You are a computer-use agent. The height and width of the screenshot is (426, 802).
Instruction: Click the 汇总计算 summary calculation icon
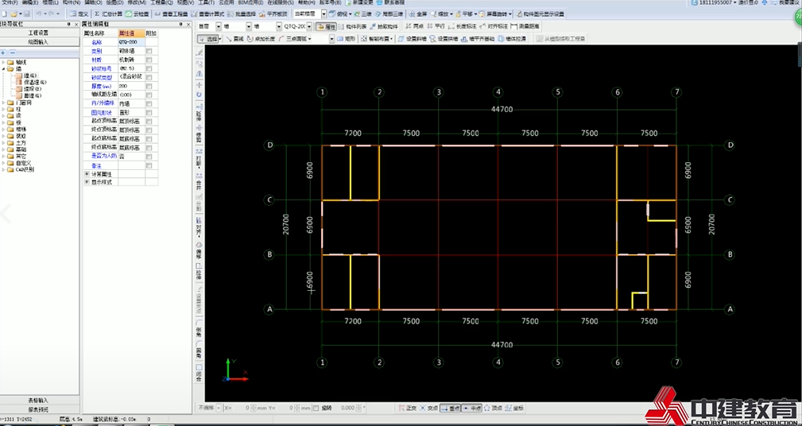click(x=108, y=14)
